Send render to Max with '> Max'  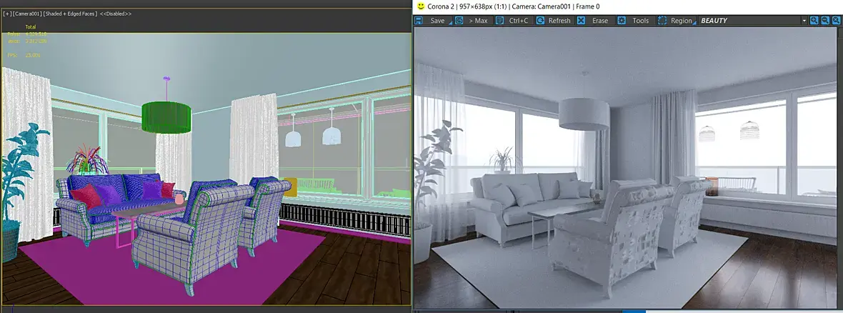click(473, 21)
